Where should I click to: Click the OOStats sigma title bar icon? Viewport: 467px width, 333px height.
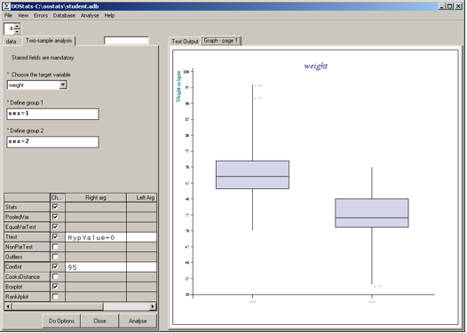[x=6, y=6]
